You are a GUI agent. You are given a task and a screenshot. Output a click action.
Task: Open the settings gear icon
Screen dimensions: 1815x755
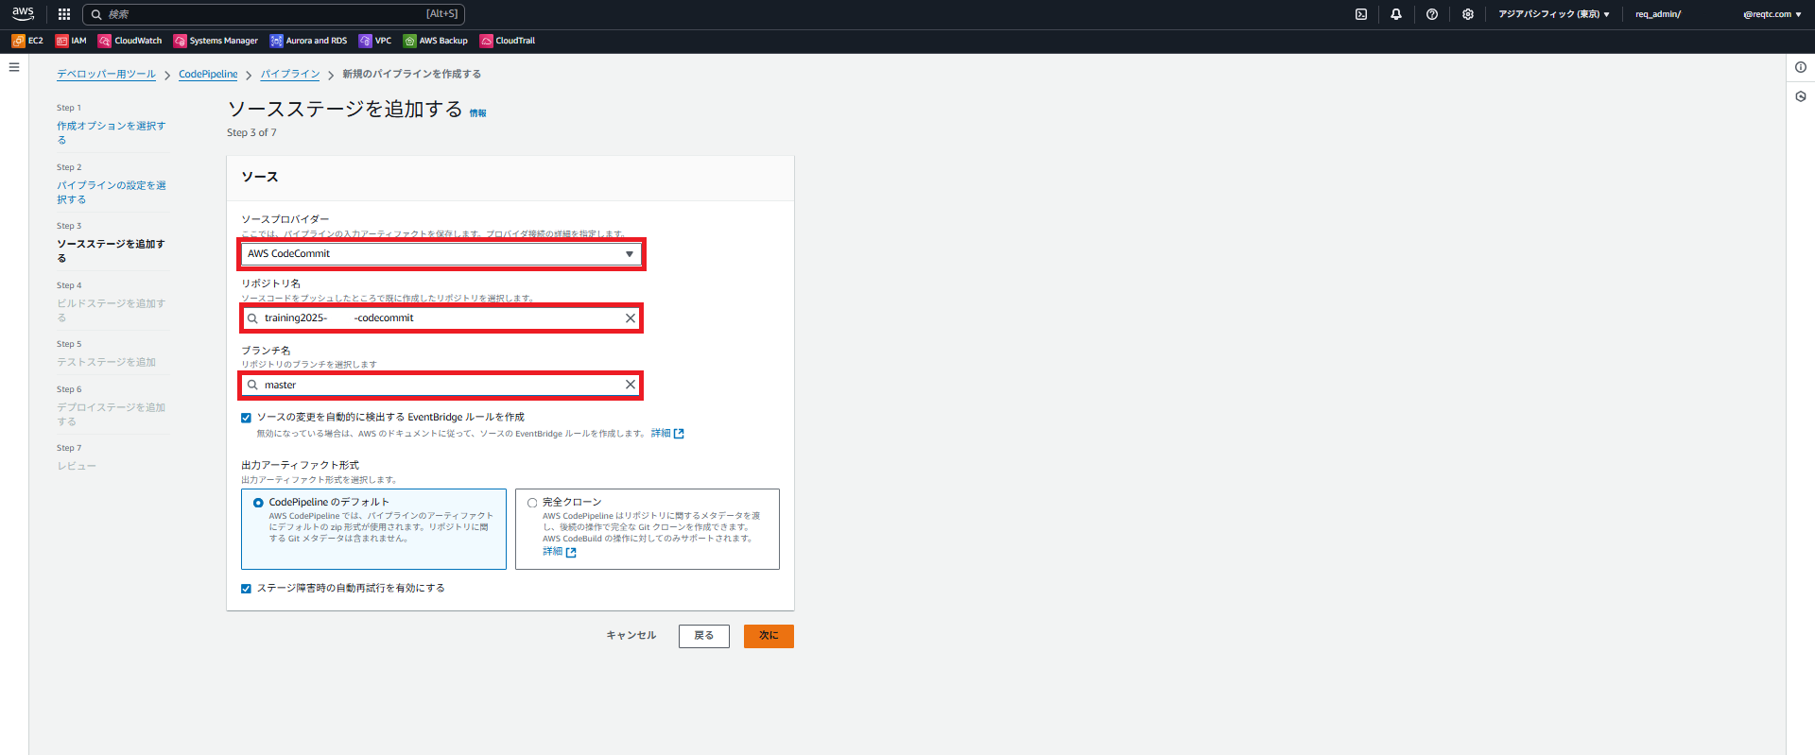coord(1468,14)
